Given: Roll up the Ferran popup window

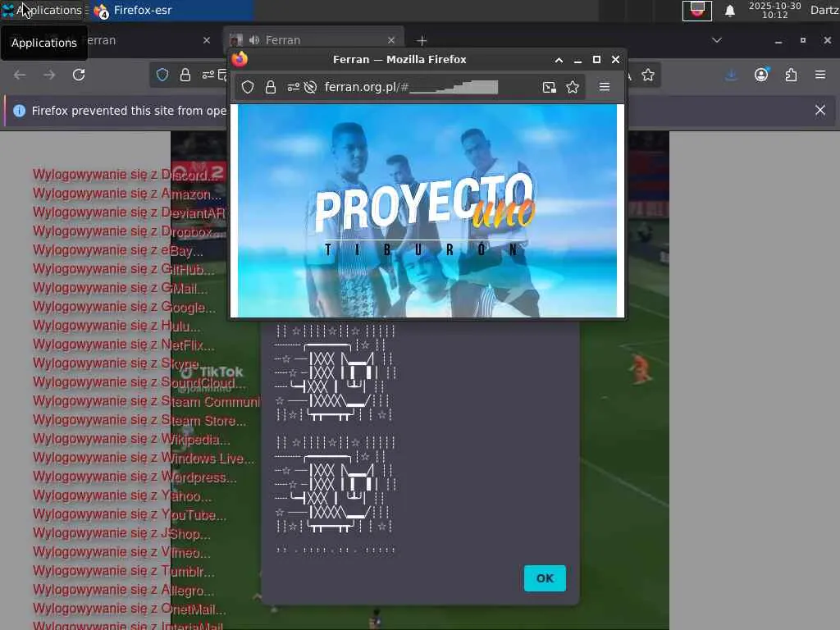Looking at the screenshot, I should pos(559,60).
